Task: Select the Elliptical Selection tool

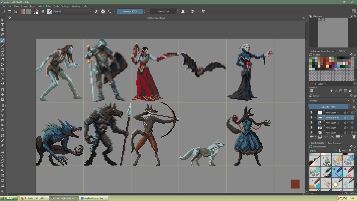Action: tap(2, 156)
